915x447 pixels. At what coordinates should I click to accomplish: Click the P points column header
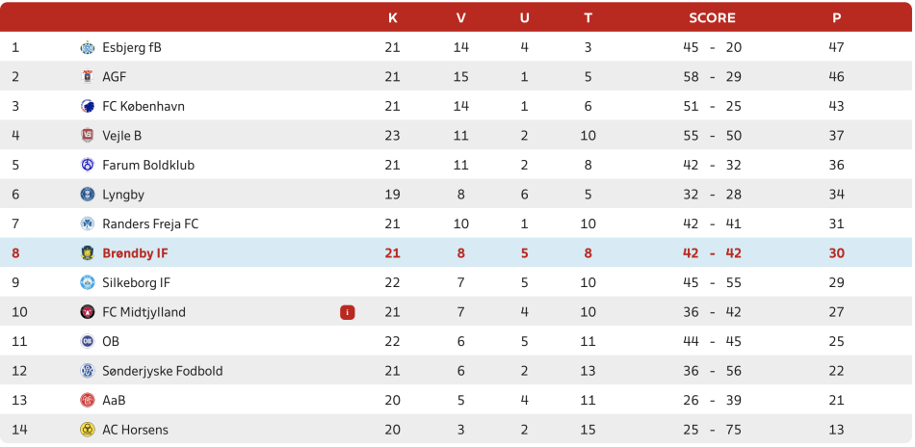click(836, 18)
